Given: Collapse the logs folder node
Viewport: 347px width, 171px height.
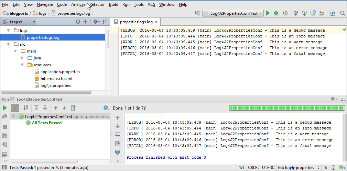Looking at the screenshot, I should pyautogui.click(x=8, y=31).
